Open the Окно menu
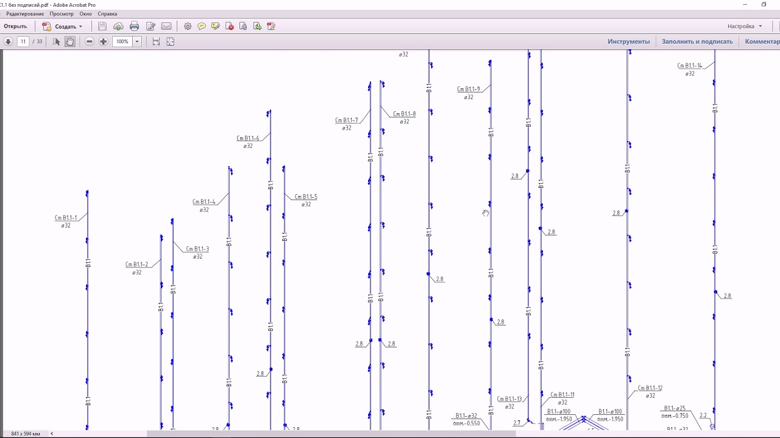 click(x=85, y=13)
